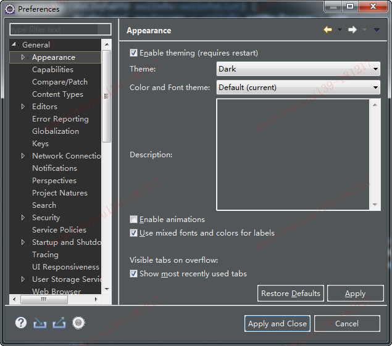Image resolution: width=392 pixels, height=346 pixels.
Task: Check the Enable animations checkbox
Action: (x=133, y=220)
